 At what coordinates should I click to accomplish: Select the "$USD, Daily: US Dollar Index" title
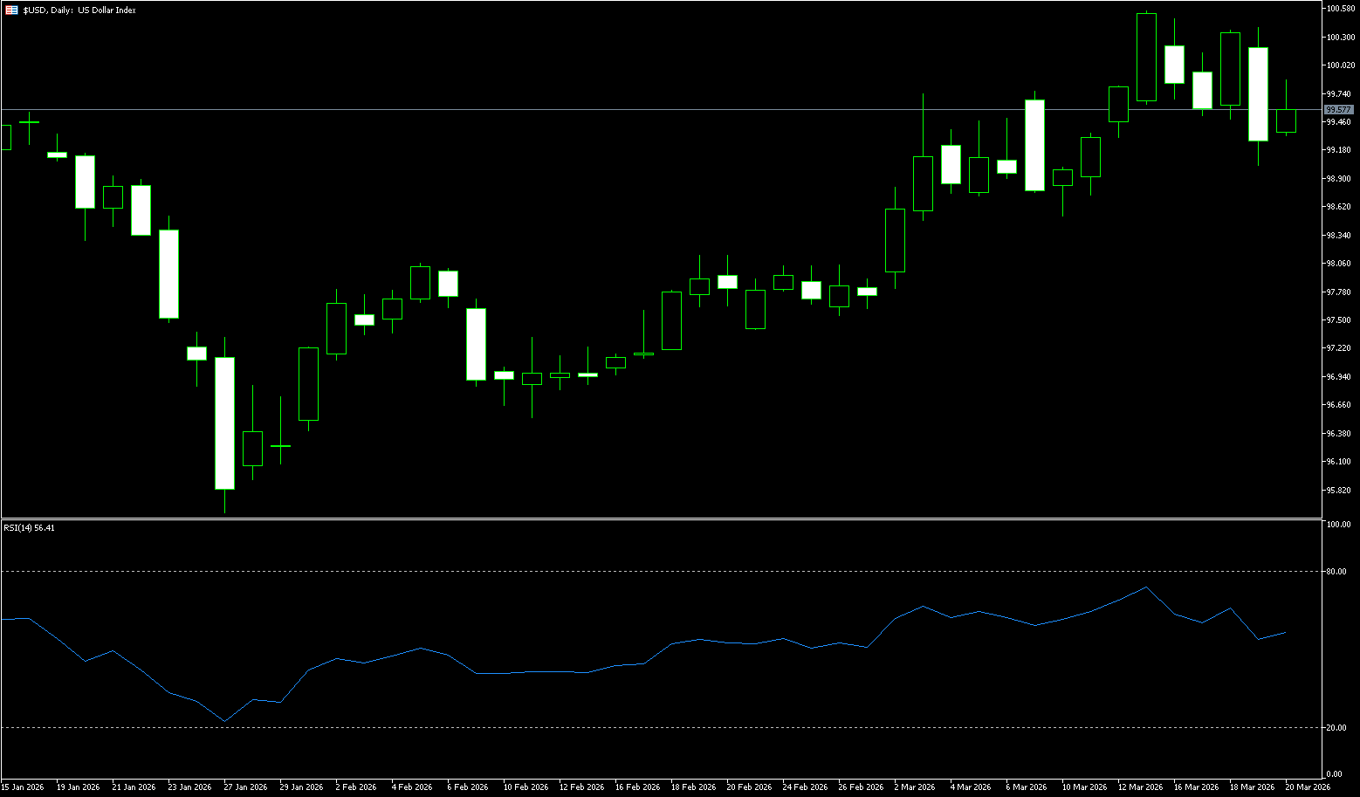click(79, 10)
